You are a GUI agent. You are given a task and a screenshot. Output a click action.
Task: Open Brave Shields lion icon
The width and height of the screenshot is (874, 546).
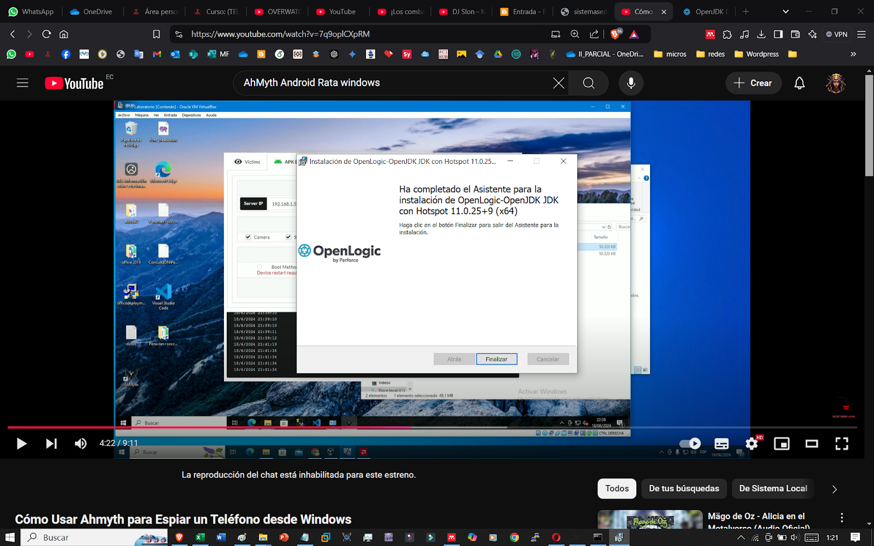point(616,34)
